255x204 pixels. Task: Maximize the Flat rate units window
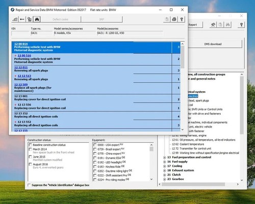click(x=171, y=10)
